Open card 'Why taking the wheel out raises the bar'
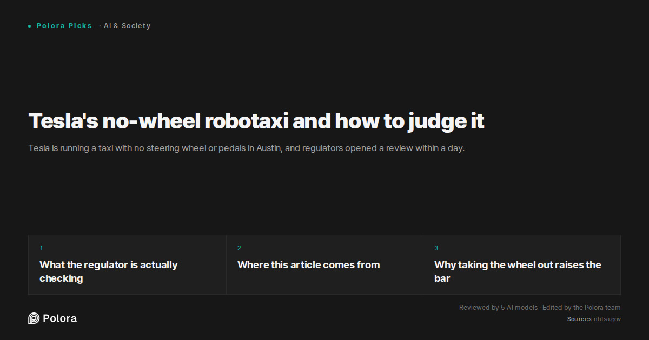 [x=522, y=265]
